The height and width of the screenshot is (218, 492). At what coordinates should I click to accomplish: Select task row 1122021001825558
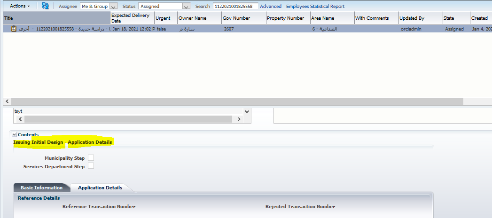(248, 29)
